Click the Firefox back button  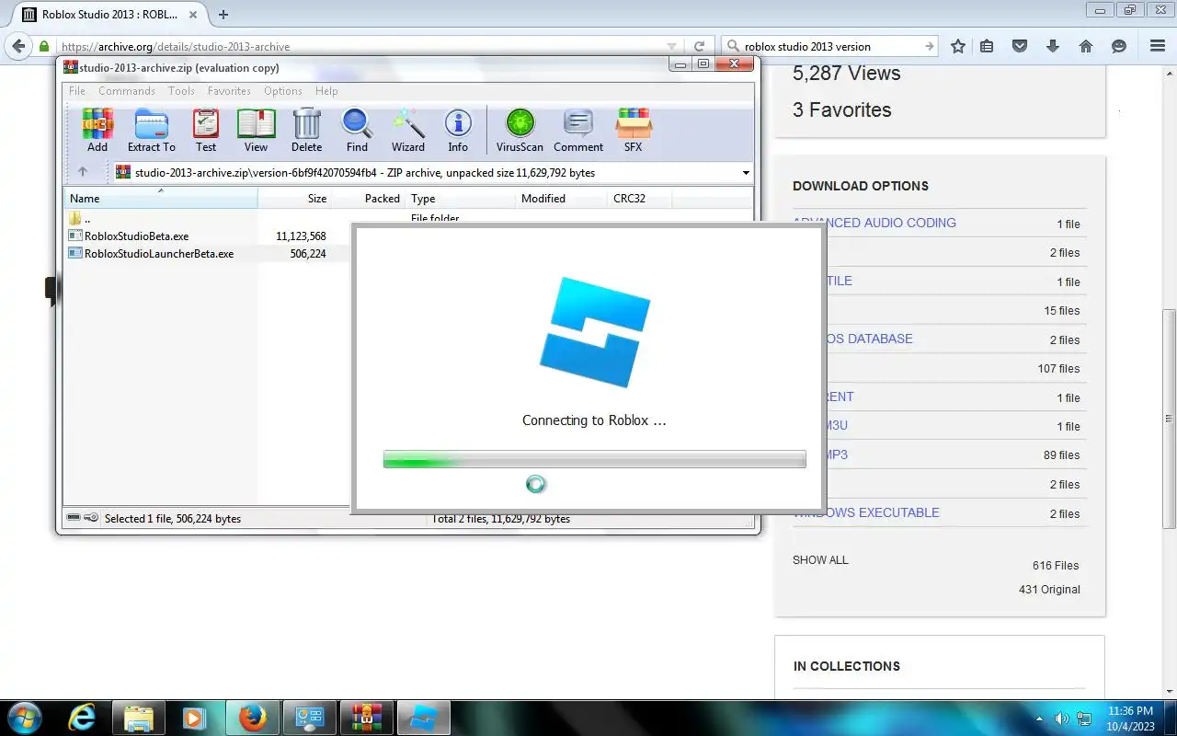click(18, 46)
